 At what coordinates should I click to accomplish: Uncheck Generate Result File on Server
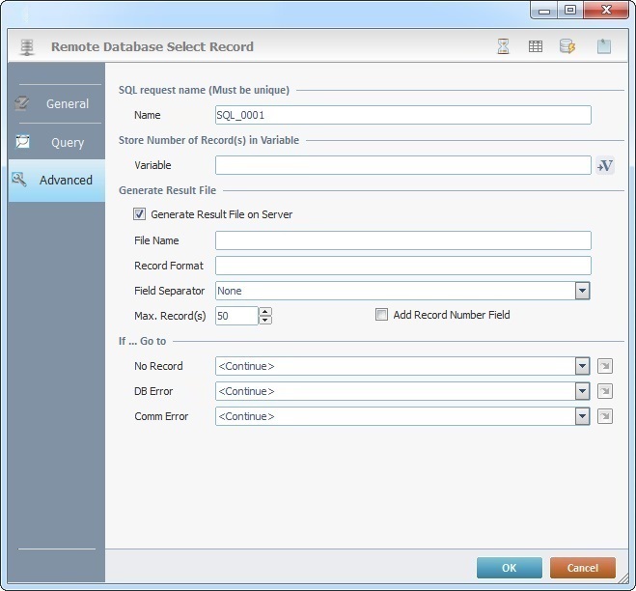(x=140, y=214)
